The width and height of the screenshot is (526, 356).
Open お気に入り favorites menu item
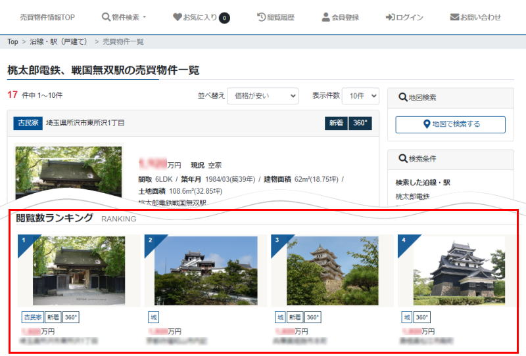pos(201,17)
